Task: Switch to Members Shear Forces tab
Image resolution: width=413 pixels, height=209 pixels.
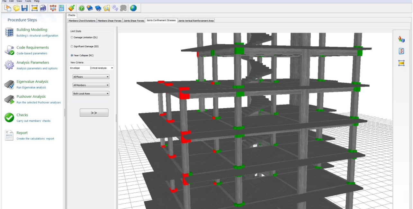Action: click(x=110, y=21)
